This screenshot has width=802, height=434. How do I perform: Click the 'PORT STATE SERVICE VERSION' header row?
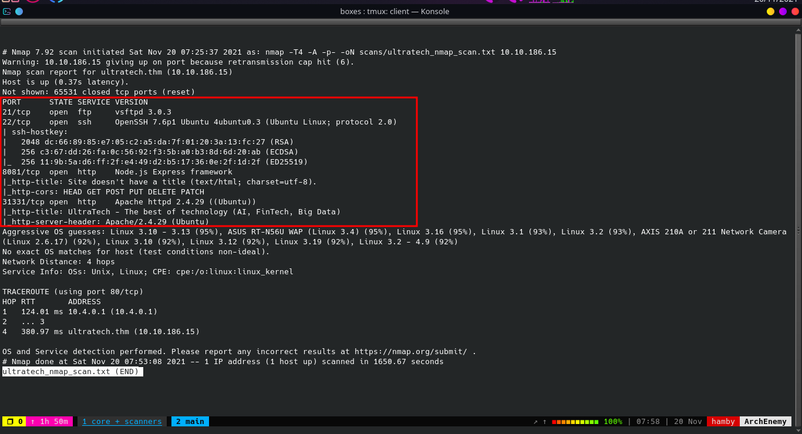coord(75,102)
